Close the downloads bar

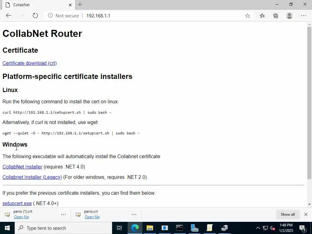click(x=306, y=214)
